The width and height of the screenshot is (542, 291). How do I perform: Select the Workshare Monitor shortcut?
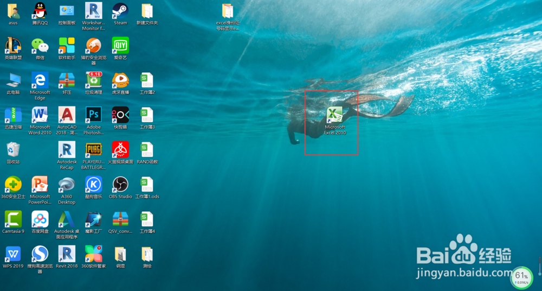[x=94, y=16]
